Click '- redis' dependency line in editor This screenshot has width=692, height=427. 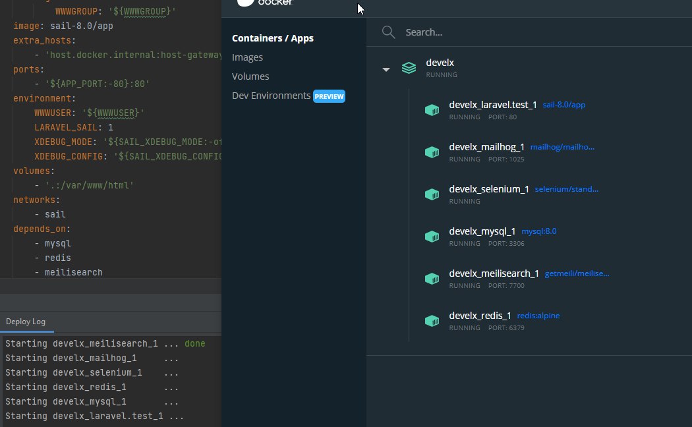(x=53, y=258)
